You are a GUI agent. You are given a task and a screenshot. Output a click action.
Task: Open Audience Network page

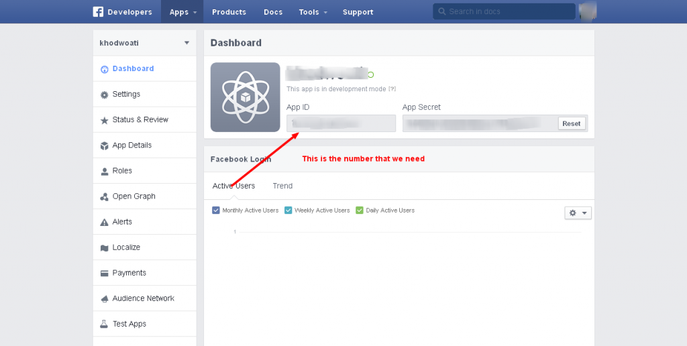(x=145, y=298)
